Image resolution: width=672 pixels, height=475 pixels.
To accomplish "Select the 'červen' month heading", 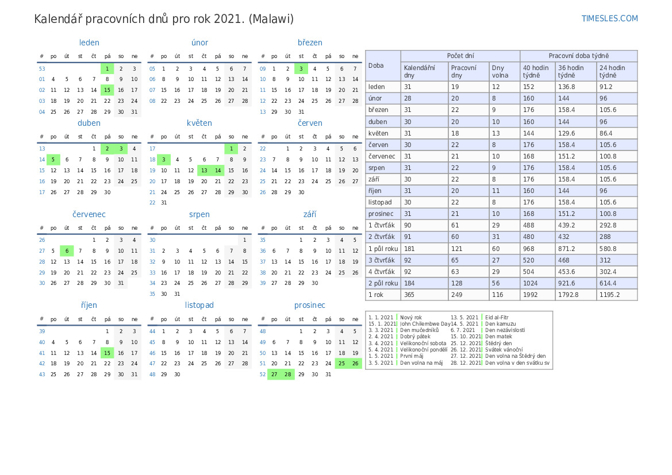I will click(310, 123).
